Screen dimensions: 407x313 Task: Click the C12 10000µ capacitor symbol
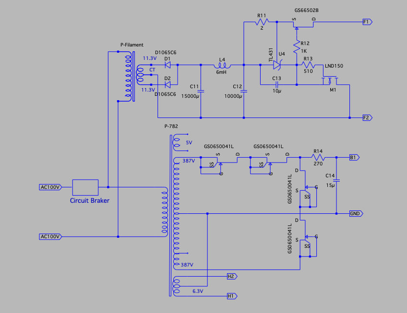tap(244, 91)
